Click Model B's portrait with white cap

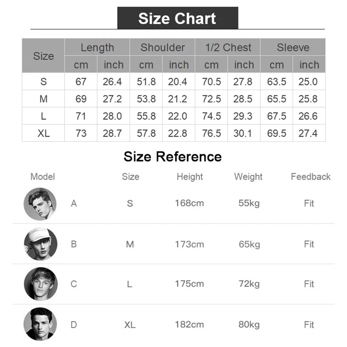click(40, 244)
